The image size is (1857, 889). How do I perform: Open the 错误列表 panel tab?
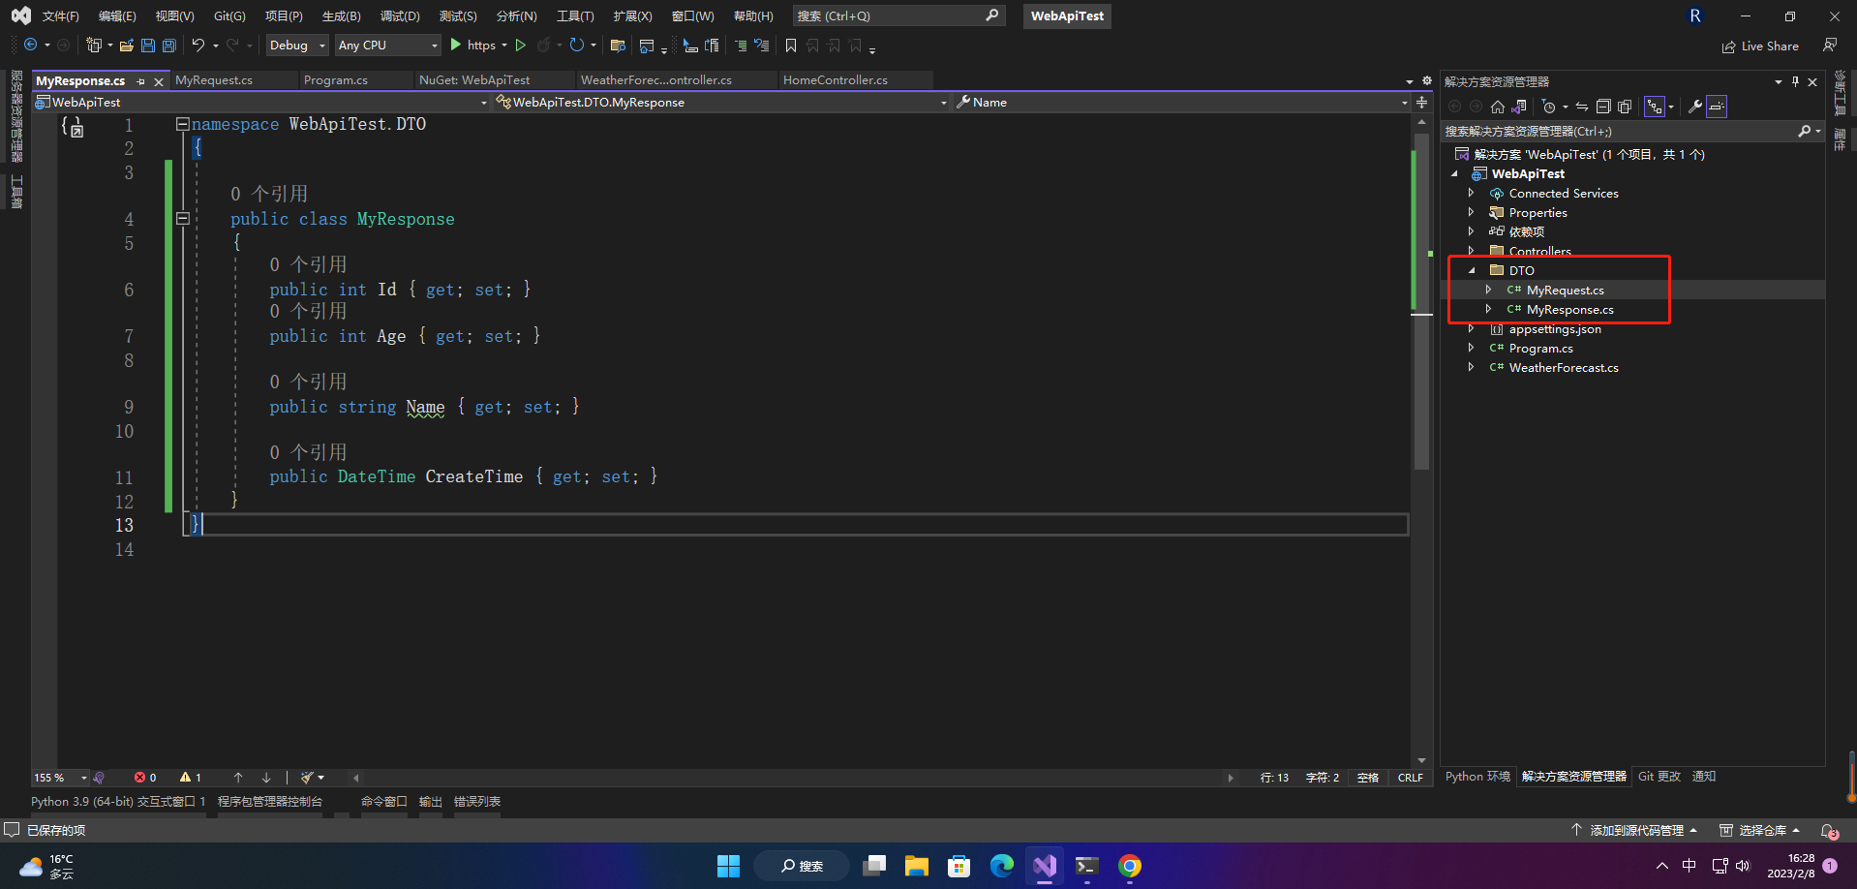[x=477, y=802]
